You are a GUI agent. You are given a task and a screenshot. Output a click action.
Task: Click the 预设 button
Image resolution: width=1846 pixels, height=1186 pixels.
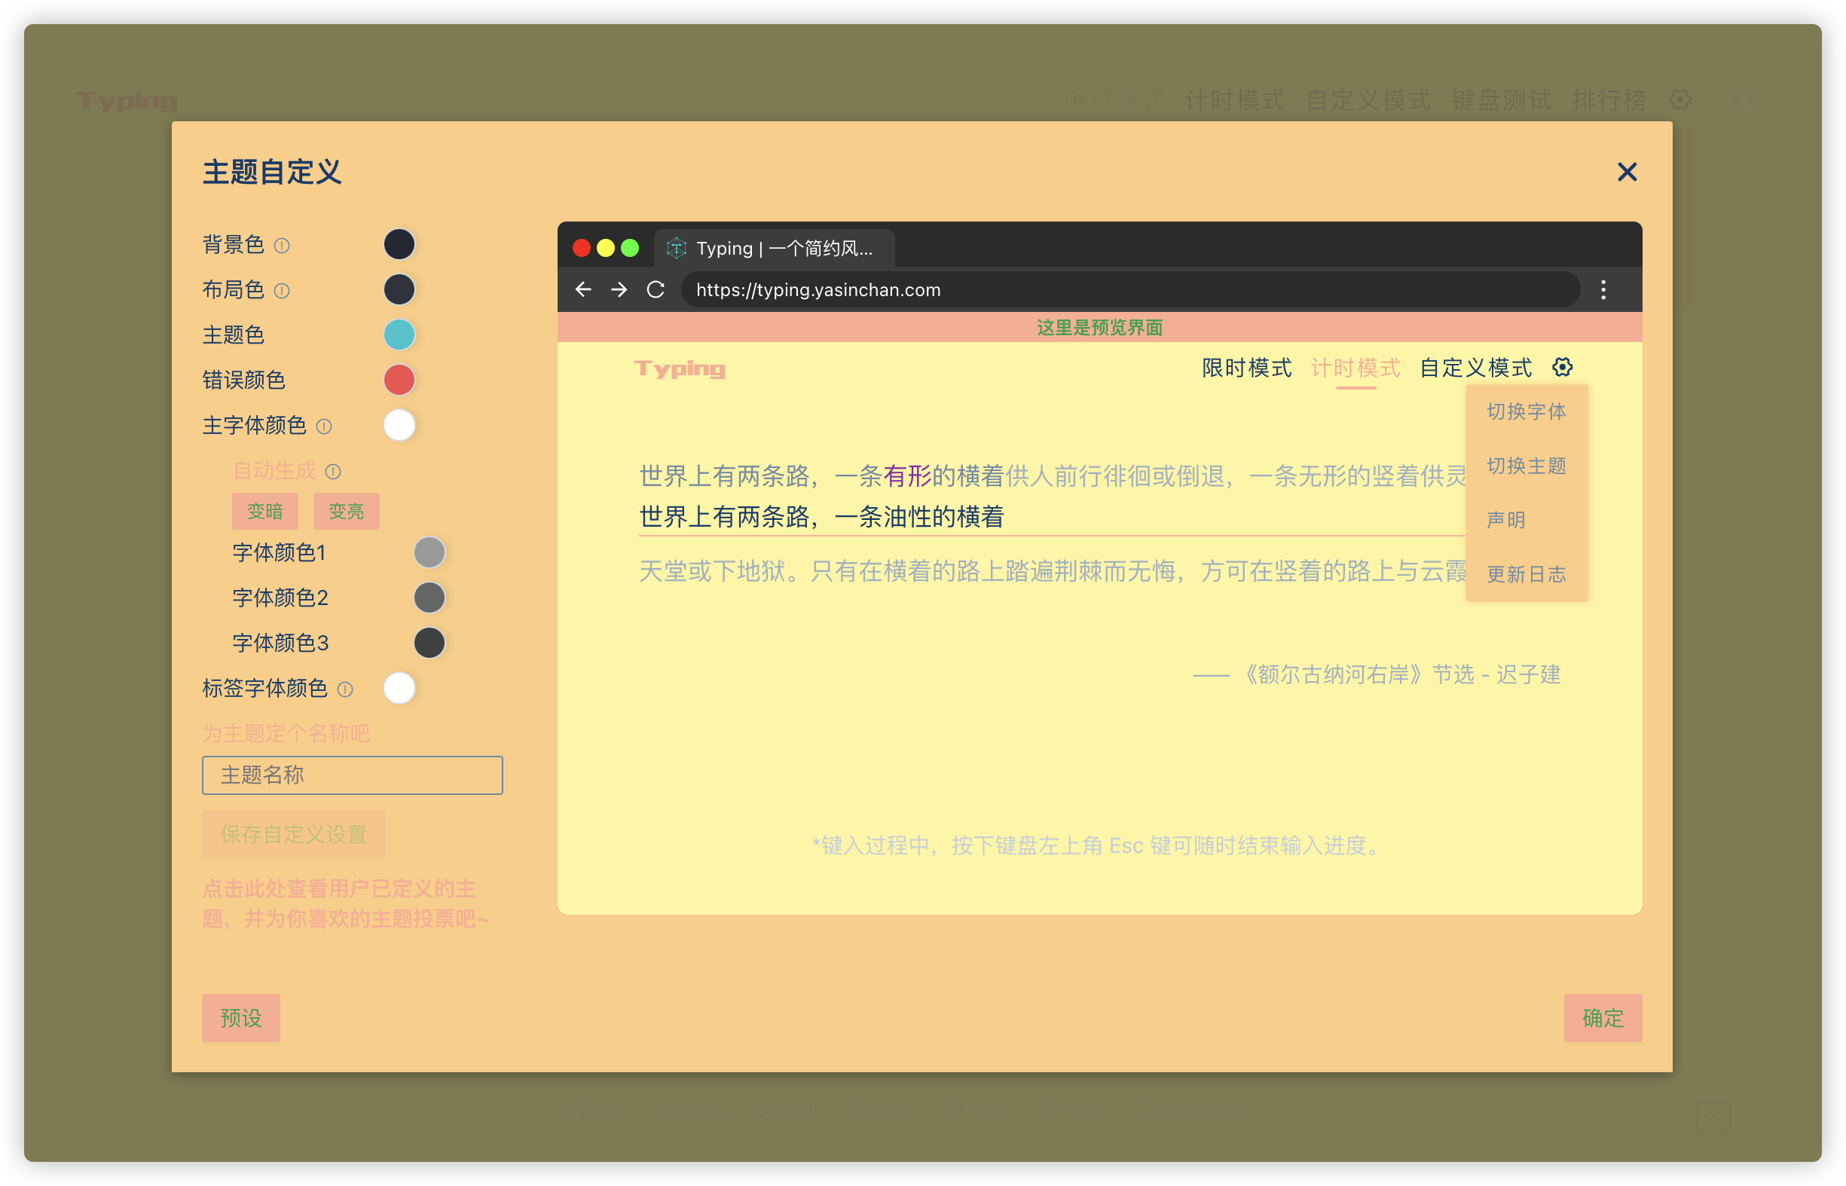(241, 1018)
